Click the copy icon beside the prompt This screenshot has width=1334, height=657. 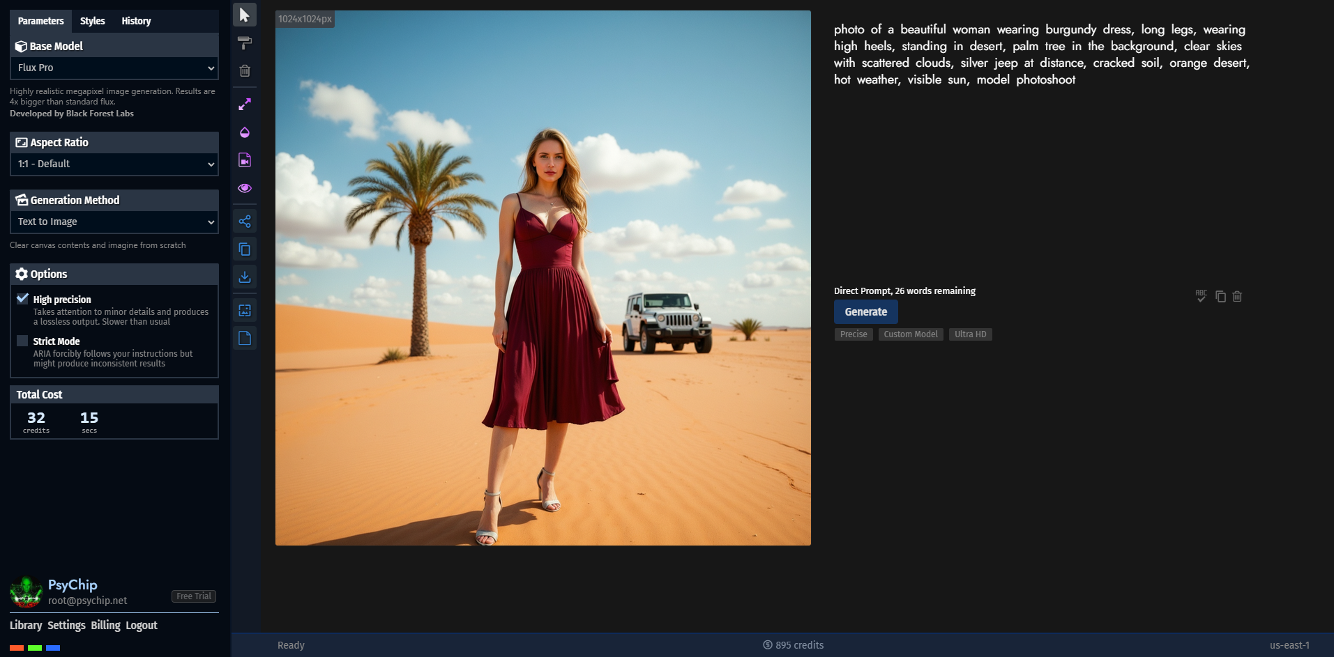(1220, 296)
